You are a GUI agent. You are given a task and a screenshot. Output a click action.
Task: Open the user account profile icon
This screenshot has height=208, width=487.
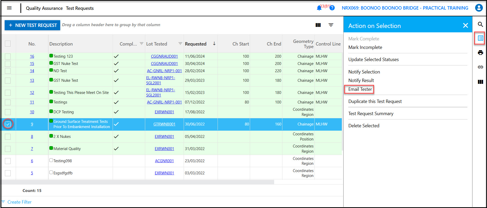point(479,8)
